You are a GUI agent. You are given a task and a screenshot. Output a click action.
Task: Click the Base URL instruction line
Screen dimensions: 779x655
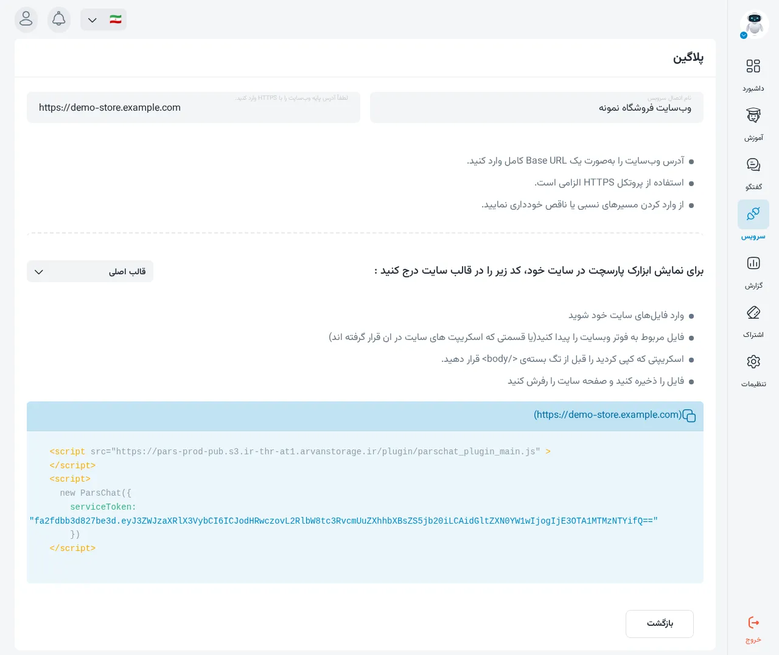576,161
